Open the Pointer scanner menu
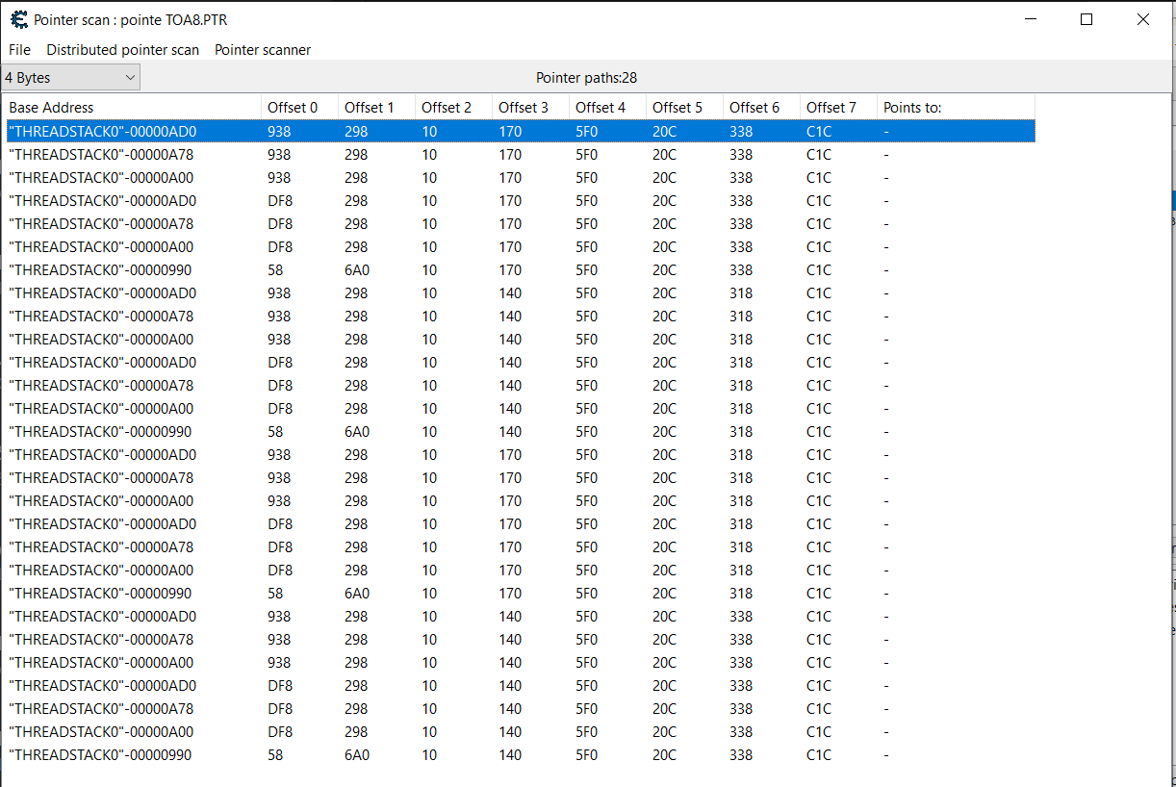Screen dimensions: 1176x787 [262, 49]
